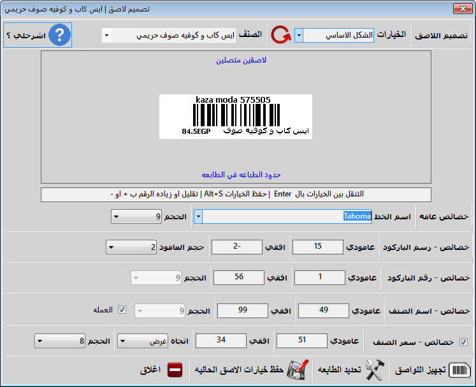476x387 pixels.
Task: Click the خصائص - رسم الباركود label
Action: tap(426, 247)
